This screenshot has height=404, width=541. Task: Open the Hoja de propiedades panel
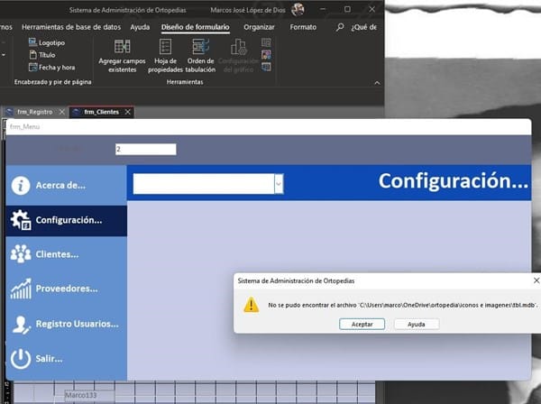pos(165,56)
